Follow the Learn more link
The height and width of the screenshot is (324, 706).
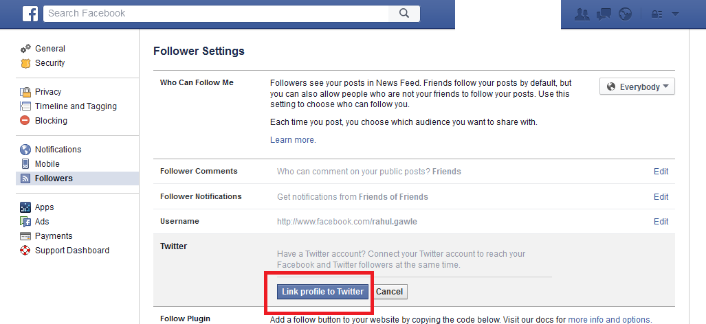pyautogui.click(x=293, y=140)
